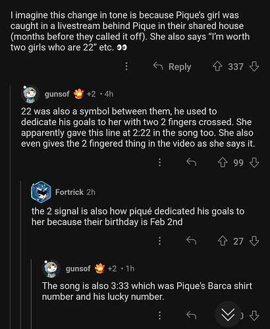Open options menu on gunsof's 1h comment
Screen dimensions: 270x329
coord(160,316)
